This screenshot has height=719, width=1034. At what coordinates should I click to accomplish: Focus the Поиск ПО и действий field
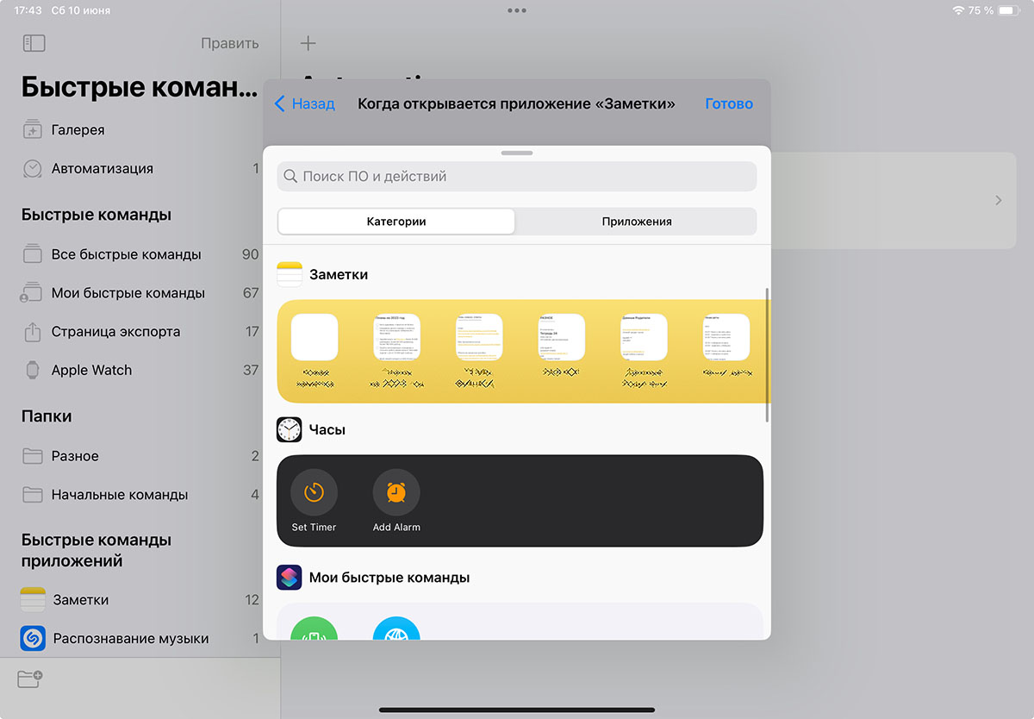pyautogui.click(x=517, y=177)
